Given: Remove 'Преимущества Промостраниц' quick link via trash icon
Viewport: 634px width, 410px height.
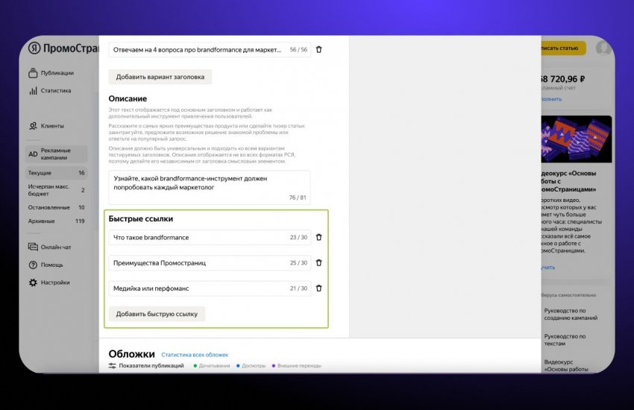Looking at the screenshot, I should 319,262.
